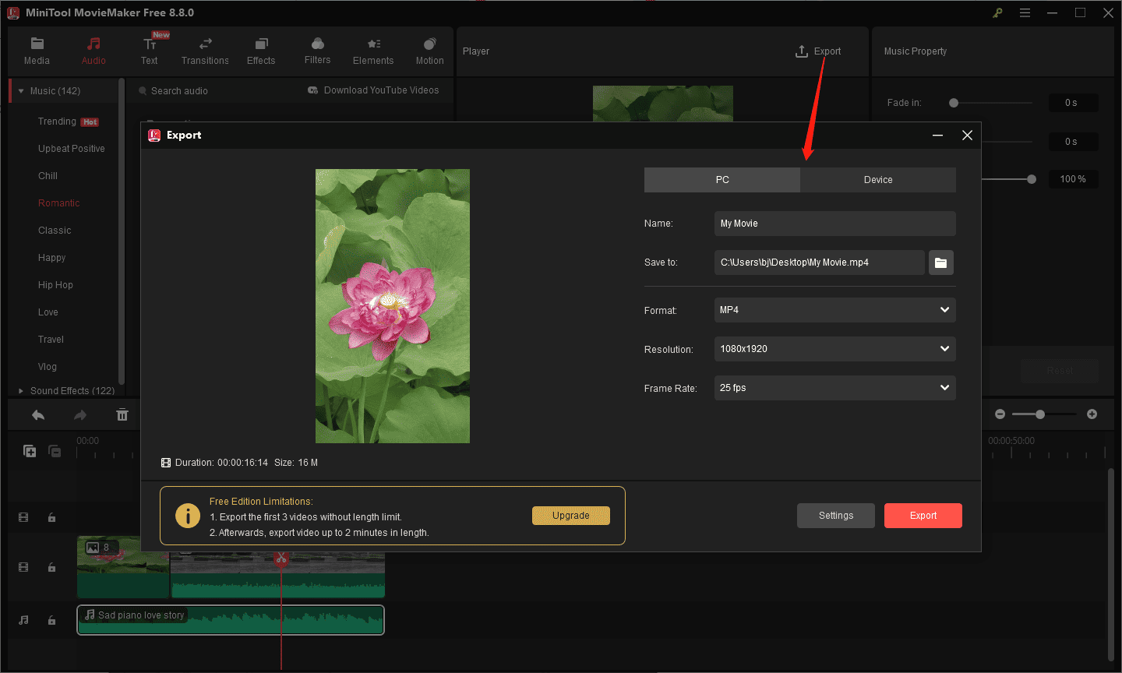The height and width of the screenshot is (673, 1122).
Task: Select the Travel music category
Action: (51, 340)
